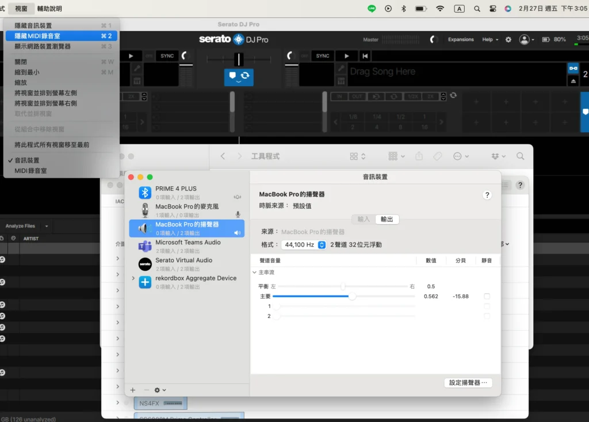
Task: Click the question mark help button
Action: click(x=487, y=195)
